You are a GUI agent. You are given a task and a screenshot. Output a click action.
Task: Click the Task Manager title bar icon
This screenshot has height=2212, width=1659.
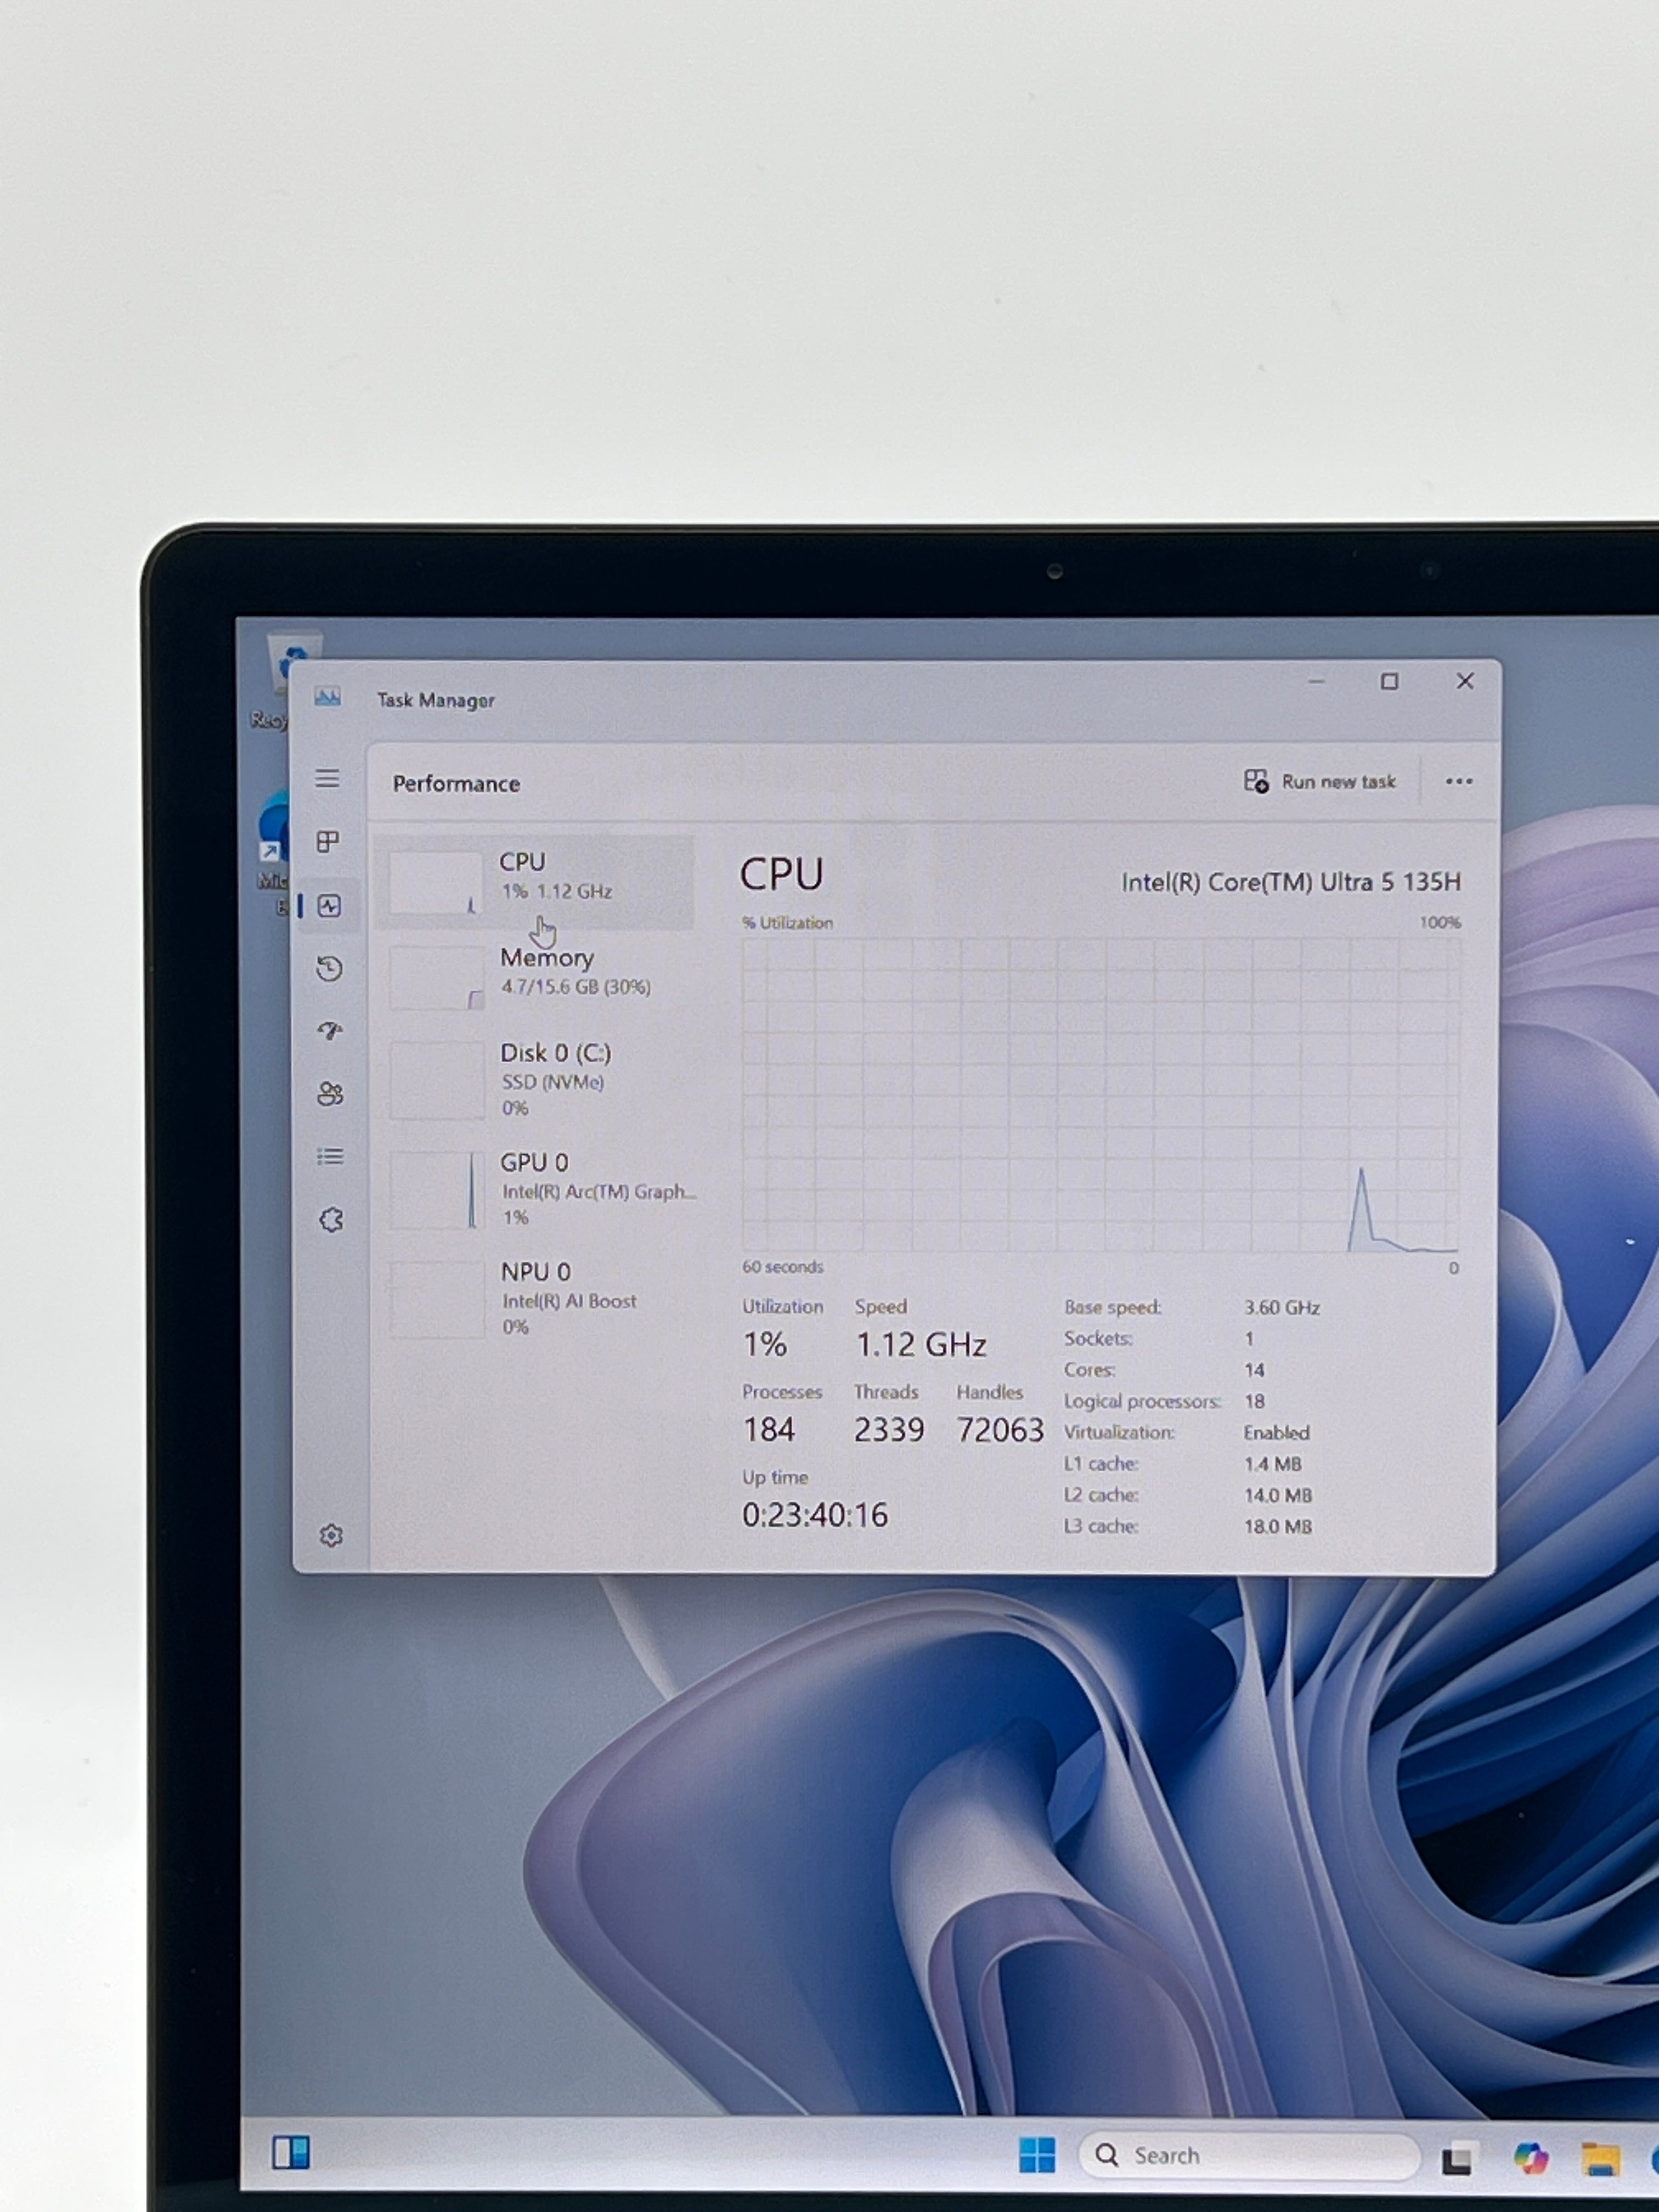click(327, 697)
